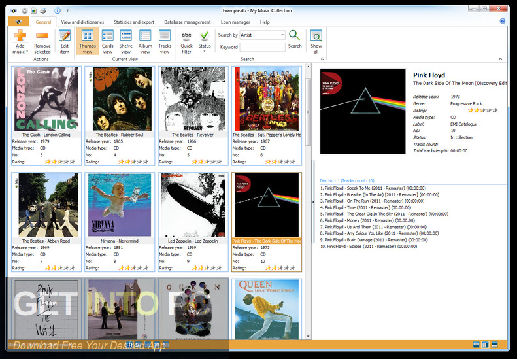This screenshot has width=517, height=359.
Task: Select track 'Pink Floyd - Eclipse'
Action: click(368, 247)
